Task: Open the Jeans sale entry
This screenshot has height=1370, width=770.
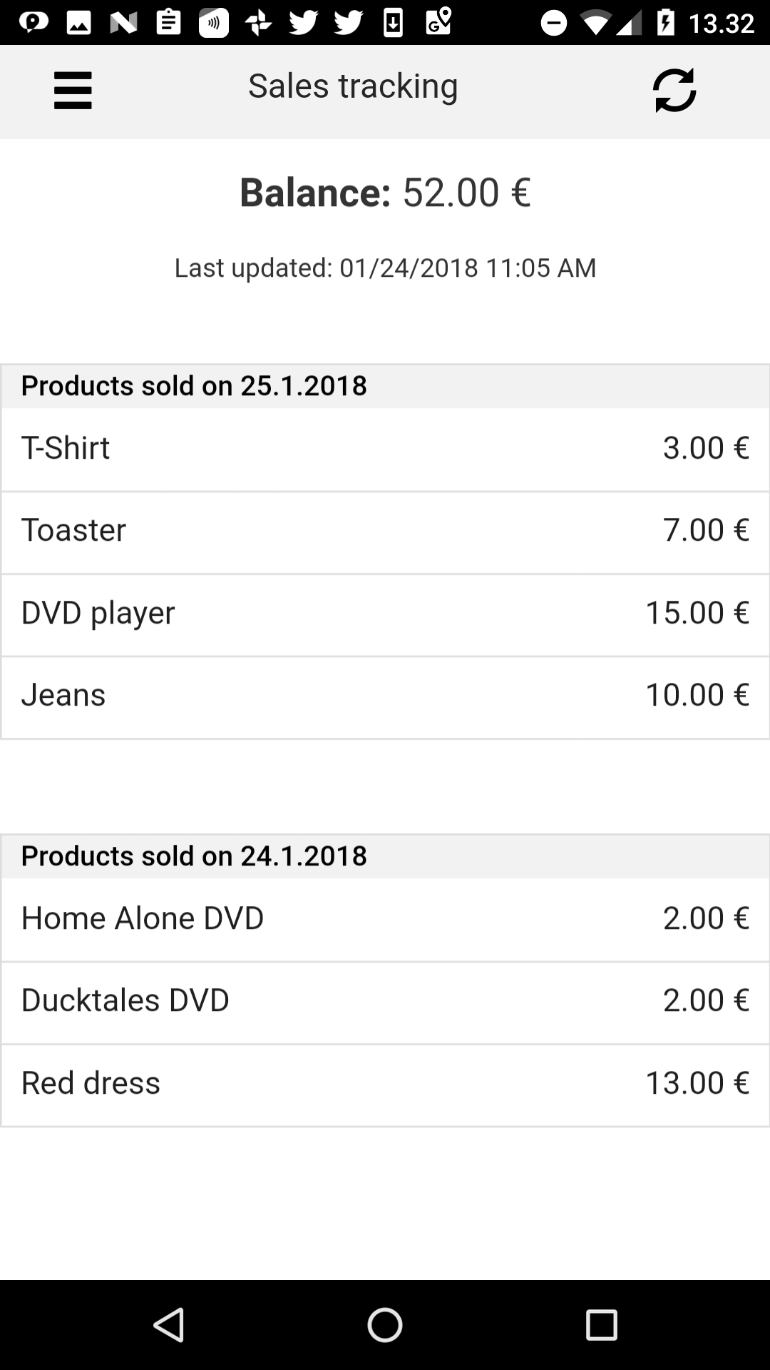Action: (385, 696)
